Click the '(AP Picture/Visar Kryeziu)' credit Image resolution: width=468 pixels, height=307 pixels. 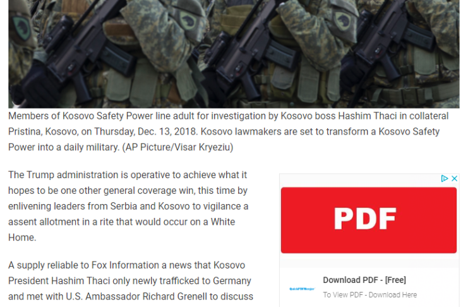(177, 147)
